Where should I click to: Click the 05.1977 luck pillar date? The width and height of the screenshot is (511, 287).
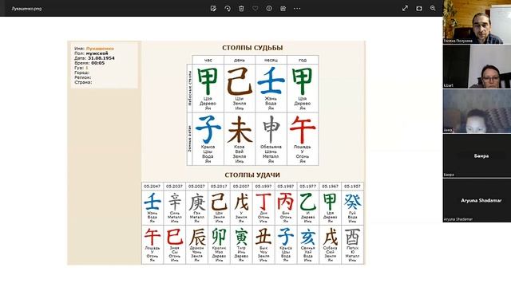(x=307, y=187)
